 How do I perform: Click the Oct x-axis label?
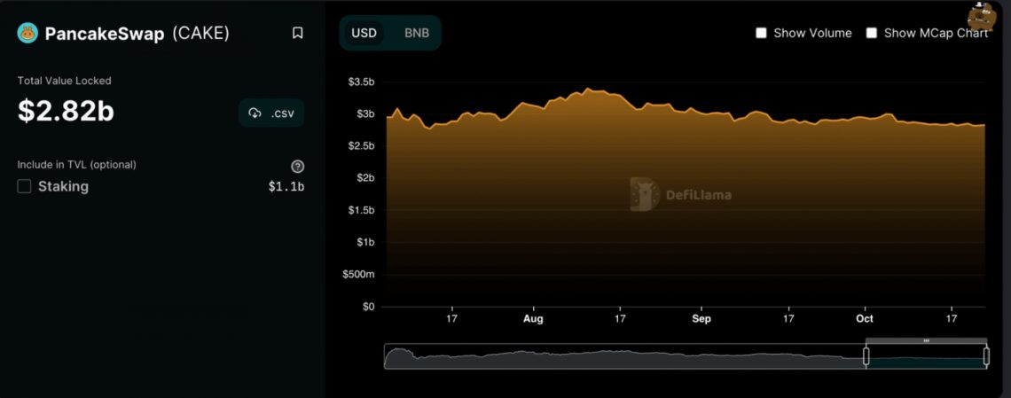[864, 319]
